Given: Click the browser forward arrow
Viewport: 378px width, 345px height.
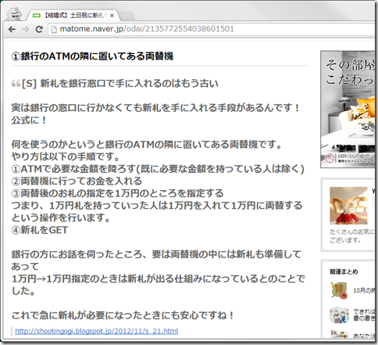Looking at the screenshot, I should 25,29.
